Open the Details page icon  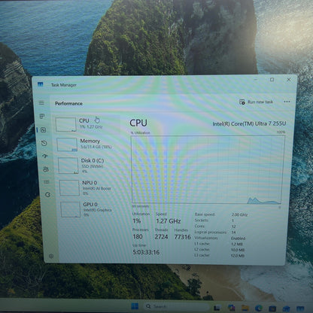(47, 182)
